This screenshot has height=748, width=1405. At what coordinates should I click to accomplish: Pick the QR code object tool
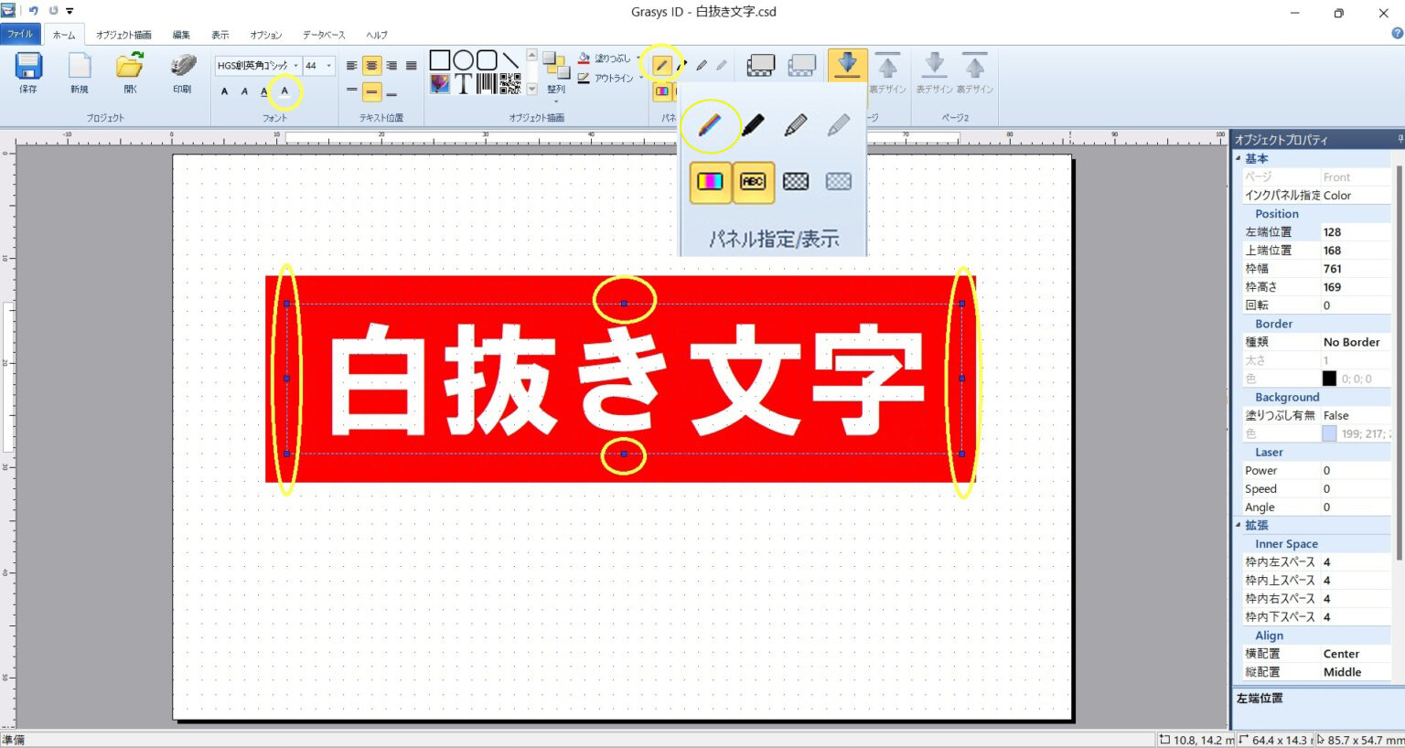click(x=510, y=84)
